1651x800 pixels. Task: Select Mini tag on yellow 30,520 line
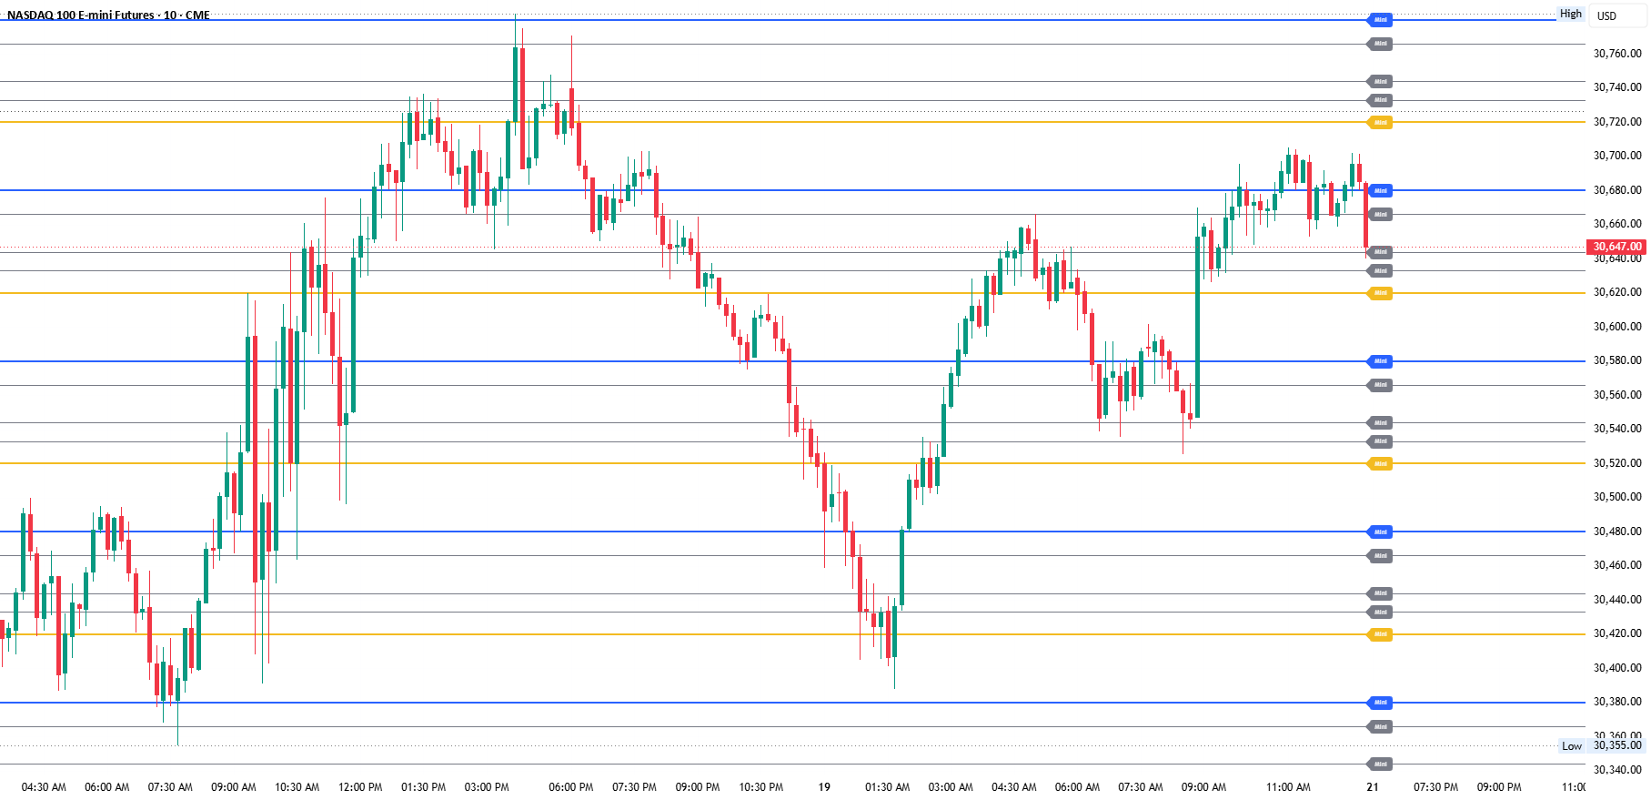1380,464
